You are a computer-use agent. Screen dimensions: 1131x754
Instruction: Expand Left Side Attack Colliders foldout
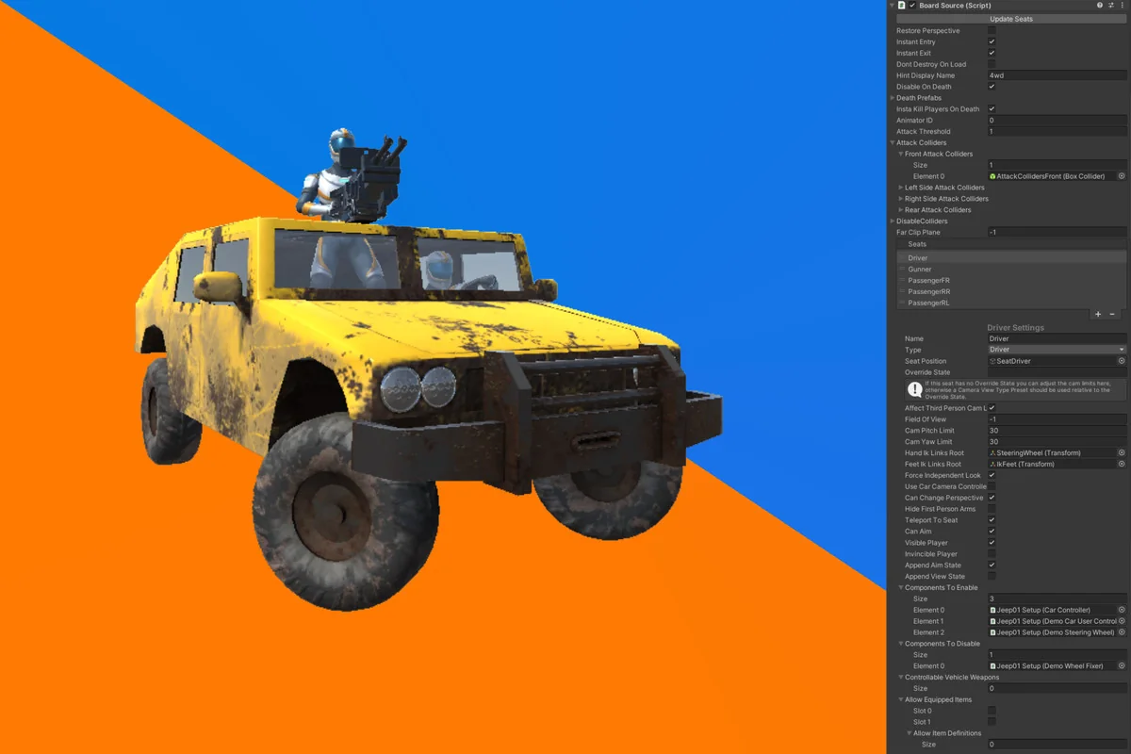tap(901, 188)
